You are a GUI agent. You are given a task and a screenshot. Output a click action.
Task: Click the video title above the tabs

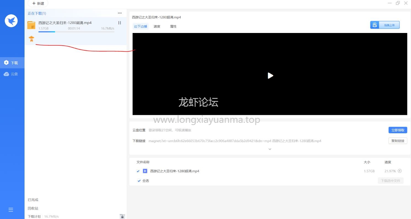[157, 17]
